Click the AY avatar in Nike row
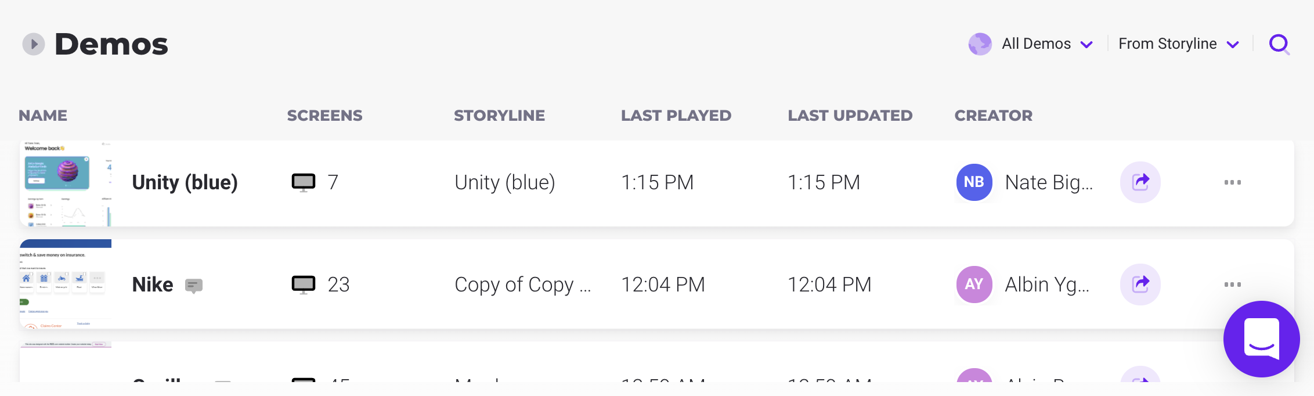The width and height of the screenshot is (1314, 396). tap(974, 285)
